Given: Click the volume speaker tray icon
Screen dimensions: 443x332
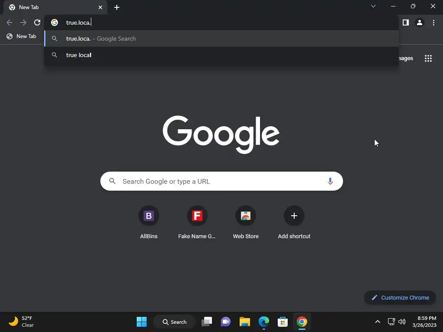Looking at the screenshot, I should (401, 322).
